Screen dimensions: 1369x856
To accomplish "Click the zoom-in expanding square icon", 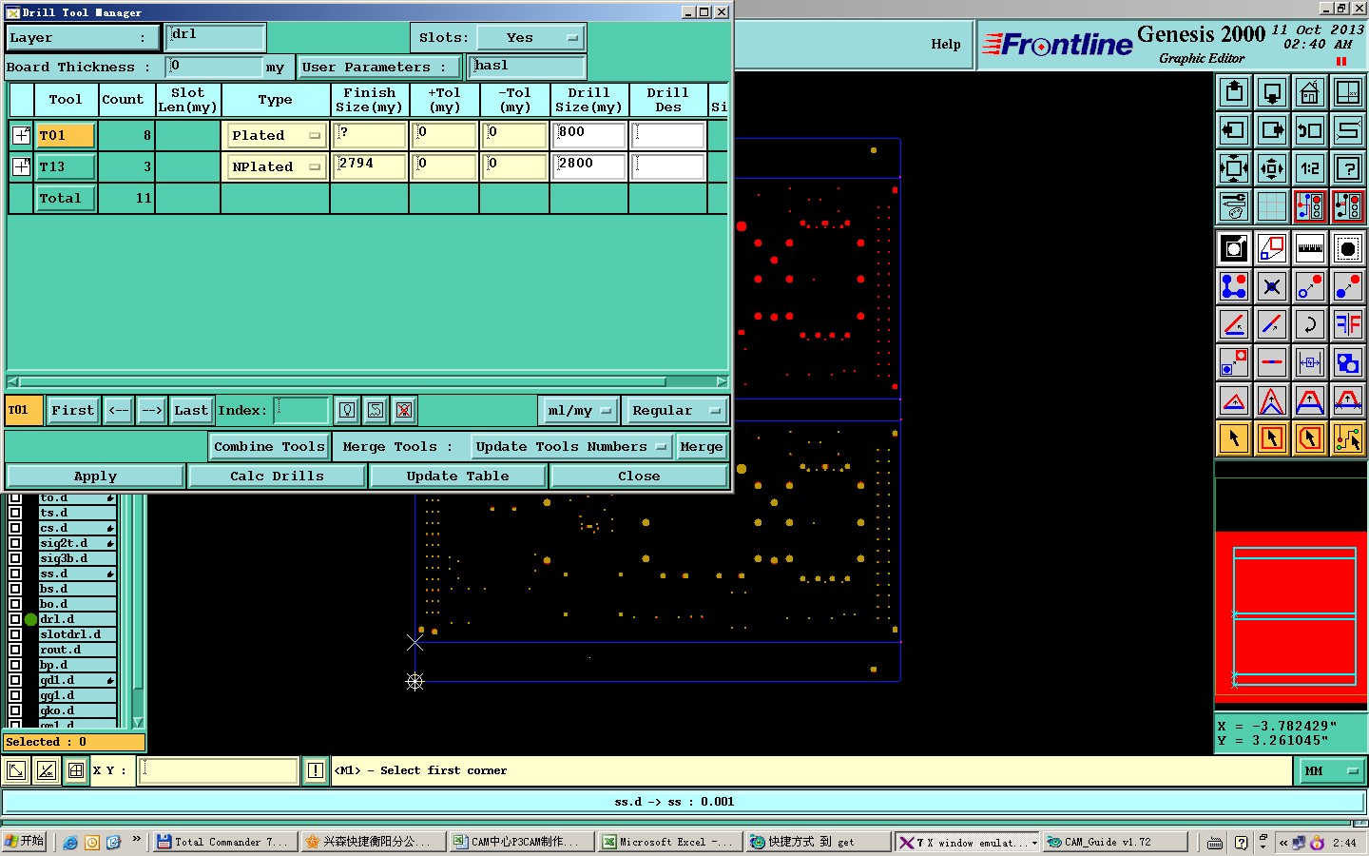I will tap(1233, 168).
